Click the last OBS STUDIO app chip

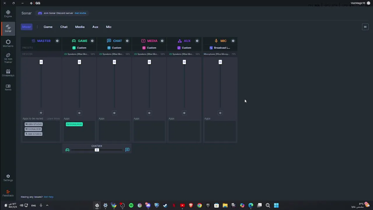coord(34,134)
